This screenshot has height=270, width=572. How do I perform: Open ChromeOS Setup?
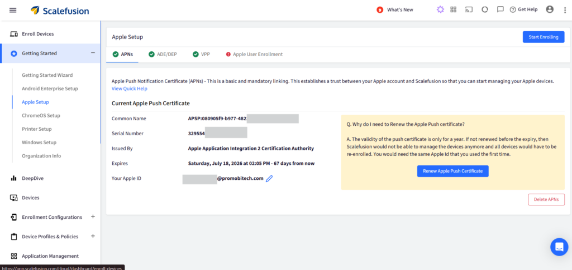click(x=41, y=116)
